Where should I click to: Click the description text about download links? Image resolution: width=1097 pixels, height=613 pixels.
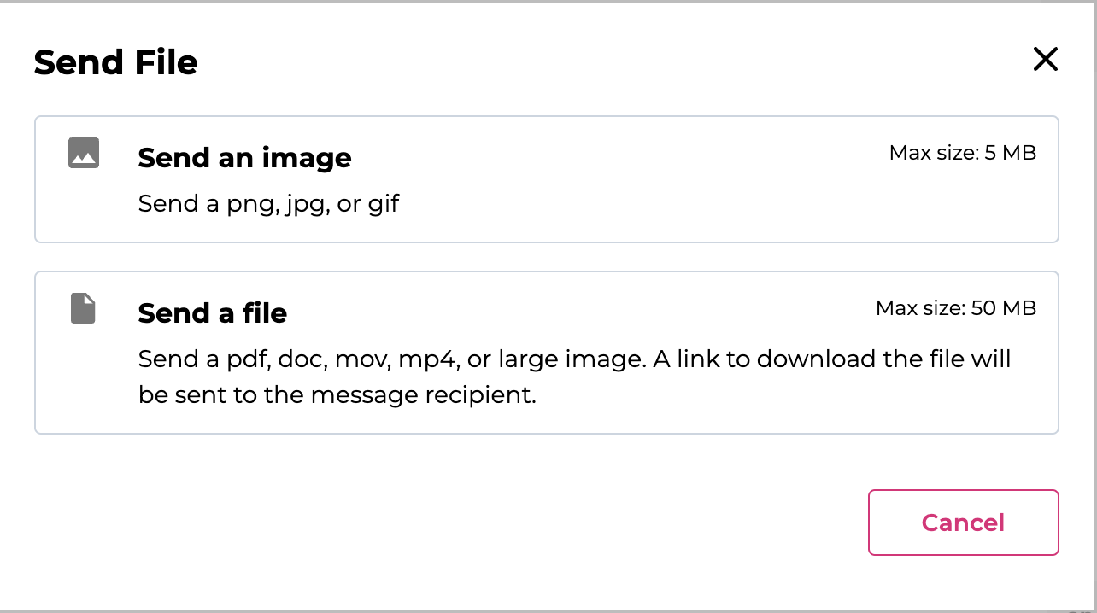572,376
